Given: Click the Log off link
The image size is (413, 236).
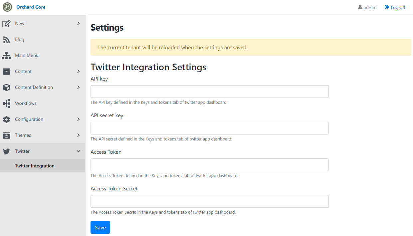Looking at the screenshot, I should [x=395, y=7].
